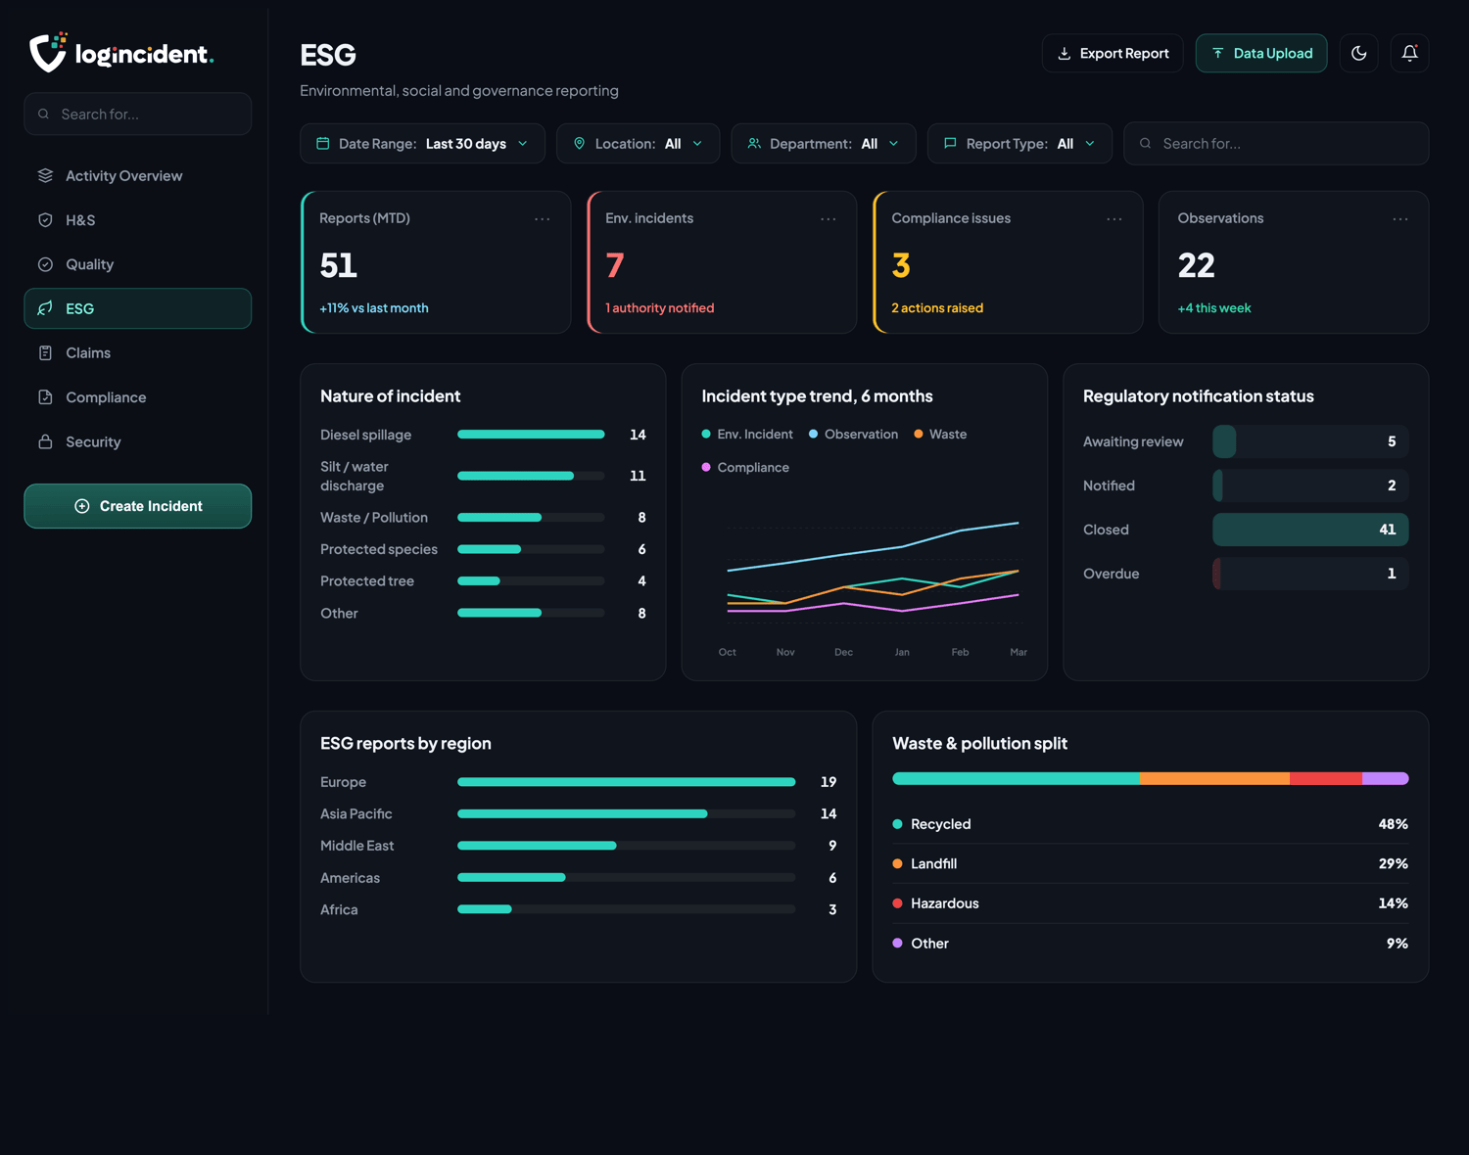Screen dimensions: 1469x1155
Task: Click the Awaiting review status bar
Action: coord(1310,441)
